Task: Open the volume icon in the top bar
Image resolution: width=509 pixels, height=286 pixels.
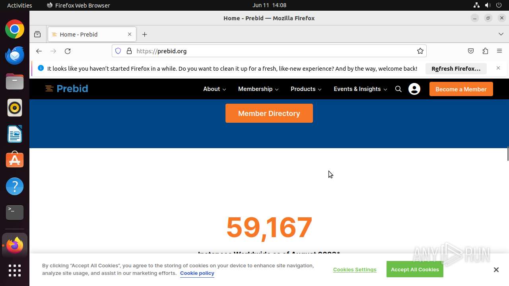Action: click(488, 5)
